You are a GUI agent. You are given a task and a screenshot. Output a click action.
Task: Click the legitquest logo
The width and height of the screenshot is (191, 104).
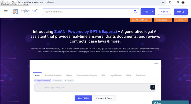(25, 12)
